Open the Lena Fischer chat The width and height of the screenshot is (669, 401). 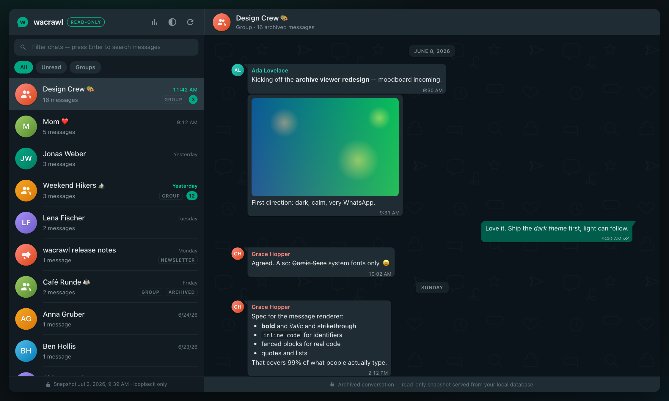point(106,223)
